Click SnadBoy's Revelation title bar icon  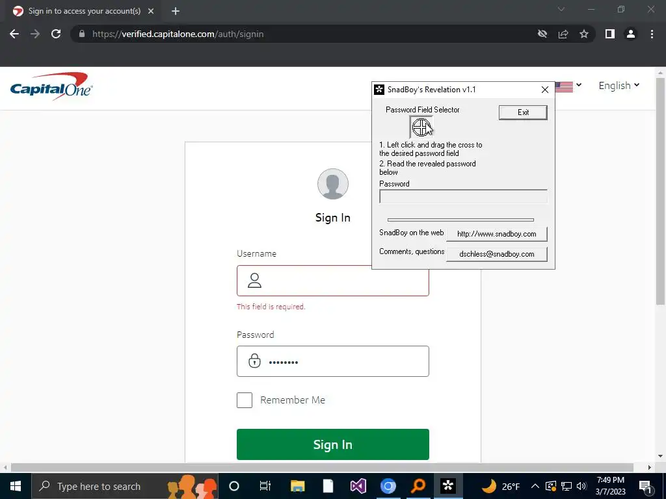[x=379, y=90]
